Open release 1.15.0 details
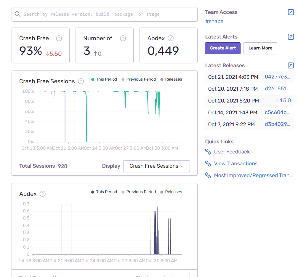The width and height of the screenshot is (298, 277). pos(283,100)
